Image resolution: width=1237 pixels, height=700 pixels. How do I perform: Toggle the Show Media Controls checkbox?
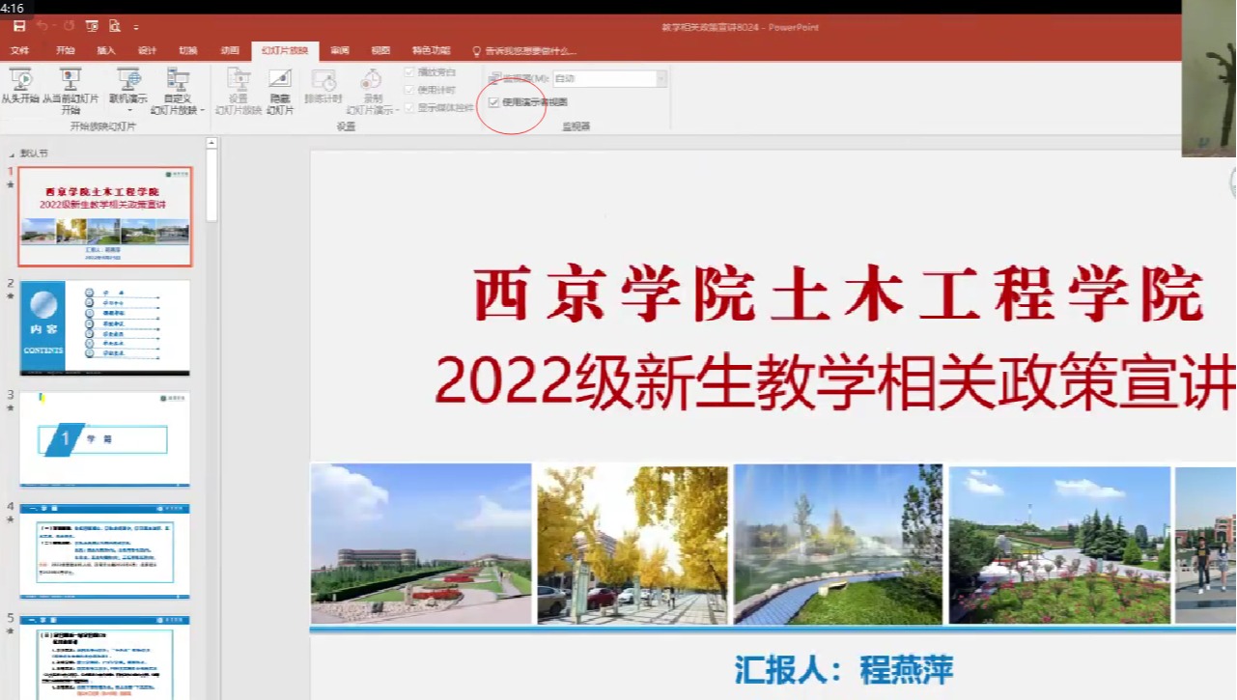click(x=409, y=107)
